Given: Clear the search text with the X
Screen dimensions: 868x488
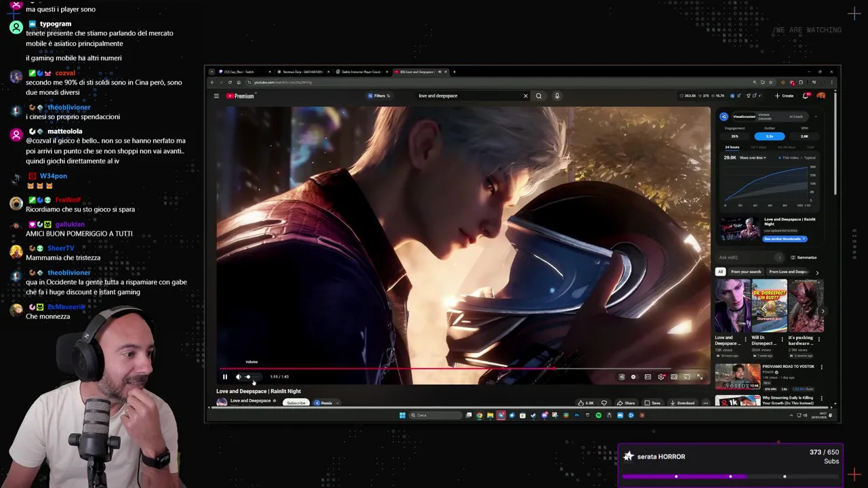Looking at the screenshot, I should point(526,96).
